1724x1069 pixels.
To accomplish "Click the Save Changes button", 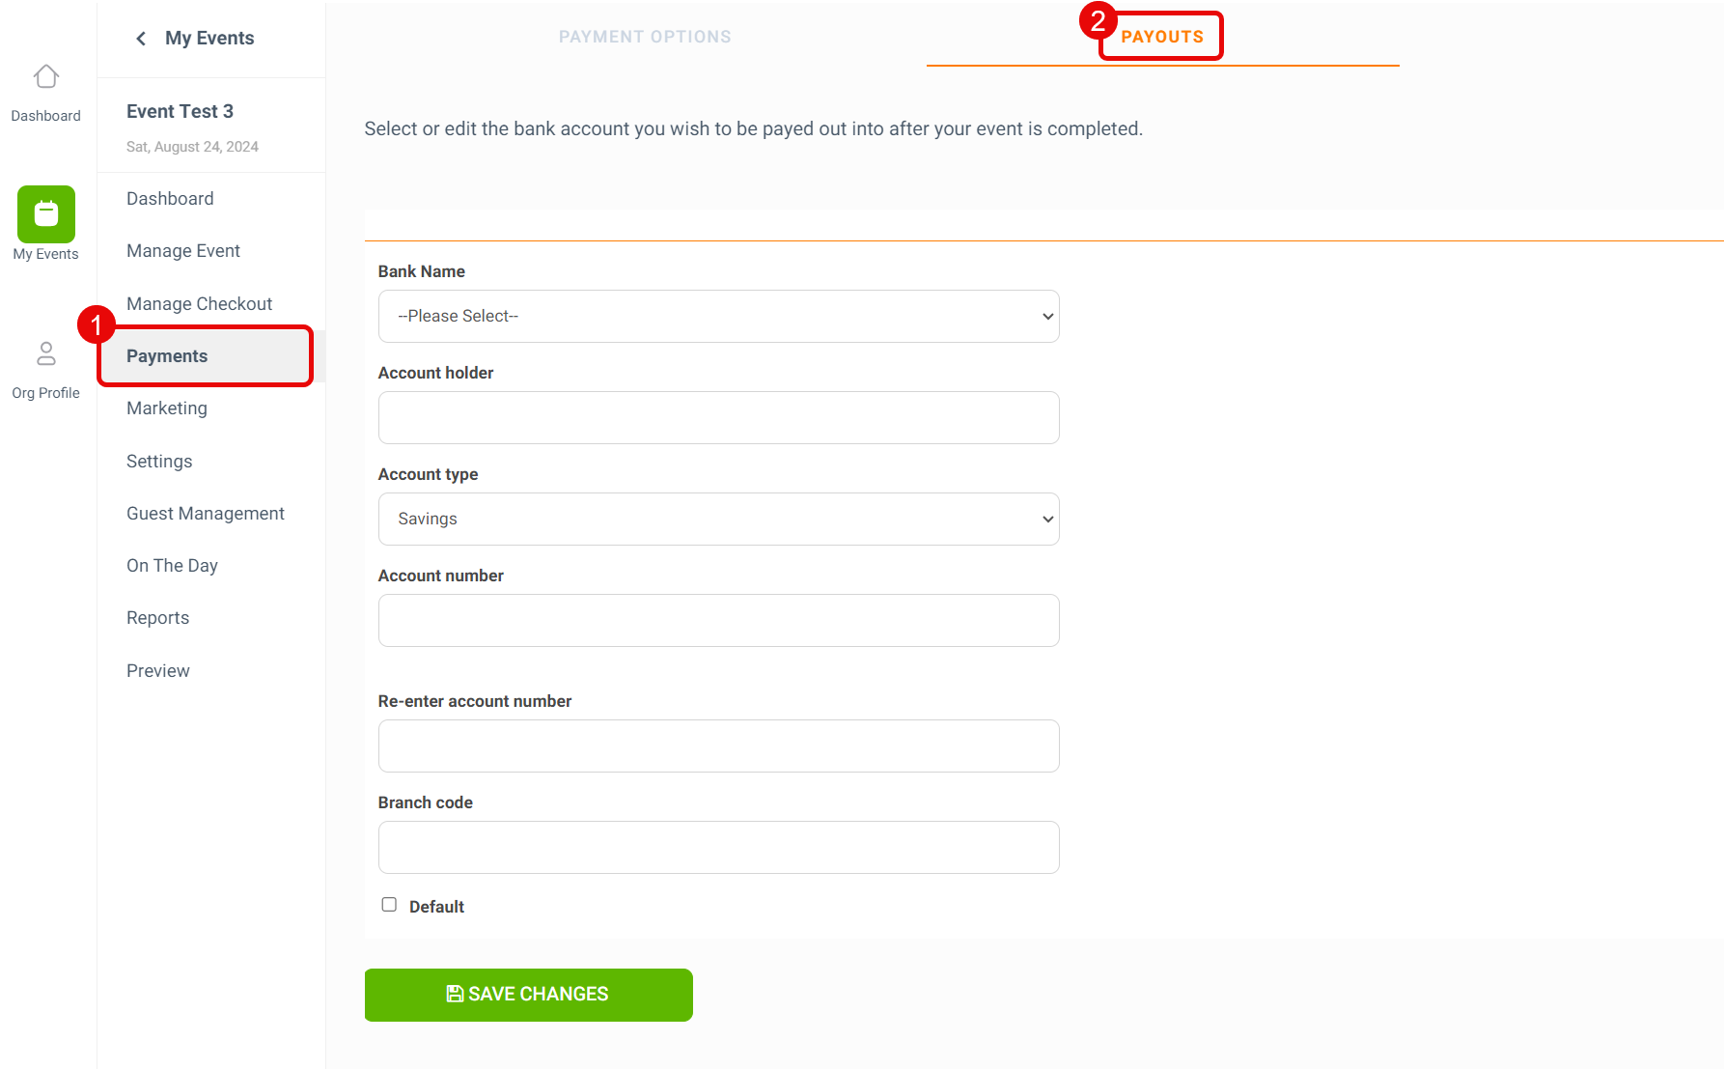I will pos(529,995).
